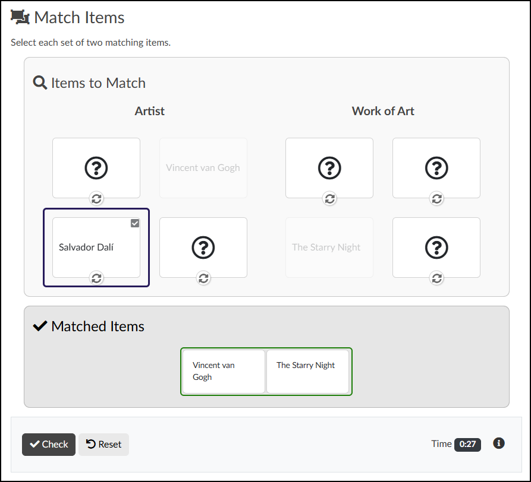Image resolution: width=531 pixels, height=482 pixels.
Task: Click the question mark on top-left Artist card
Action: pos(96,167)
